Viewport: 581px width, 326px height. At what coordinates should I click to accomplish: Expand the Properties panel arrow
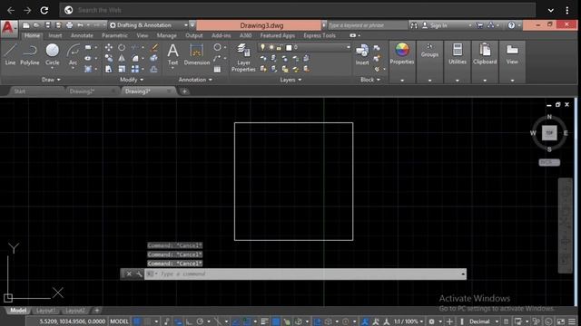coord(402,81)
